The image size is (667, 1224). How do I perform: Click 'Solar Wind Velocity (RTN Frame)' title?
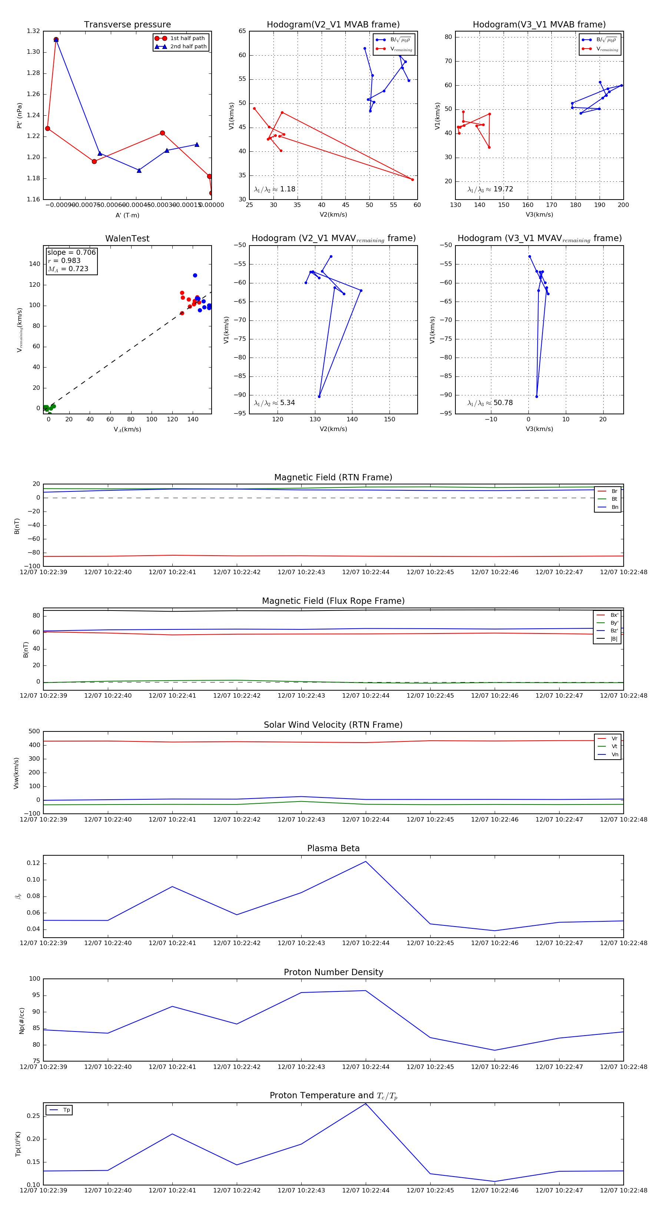[333, 725]
